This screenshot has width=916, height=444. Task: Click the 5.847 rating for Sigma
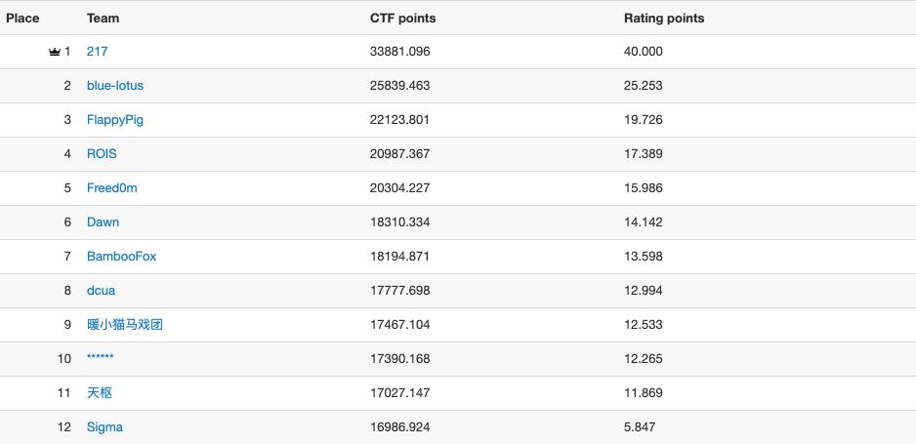pyautogui.click(x=640, y=427)
